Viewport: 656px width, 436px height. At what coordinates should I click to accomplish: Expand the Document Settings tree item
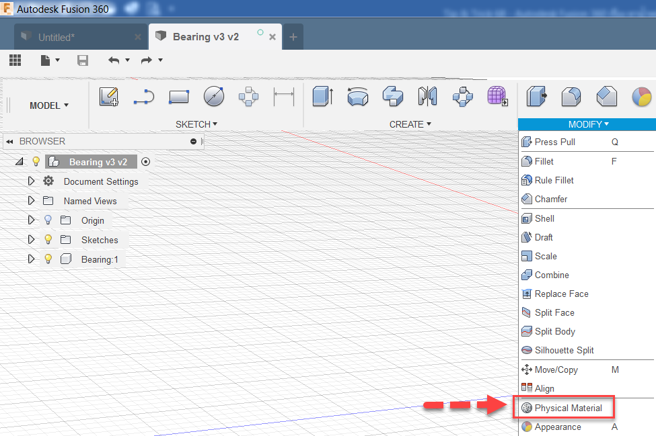(30, 181)
